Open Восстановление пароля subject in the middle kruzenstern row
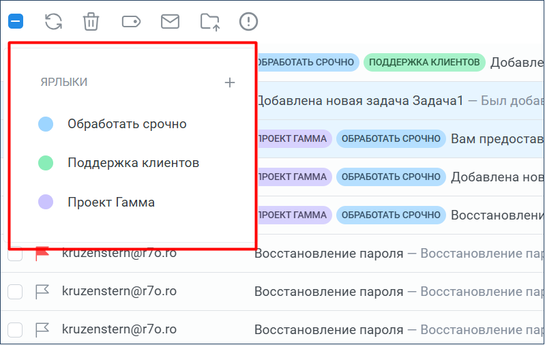The image size is (545, 345). point(329,292)
